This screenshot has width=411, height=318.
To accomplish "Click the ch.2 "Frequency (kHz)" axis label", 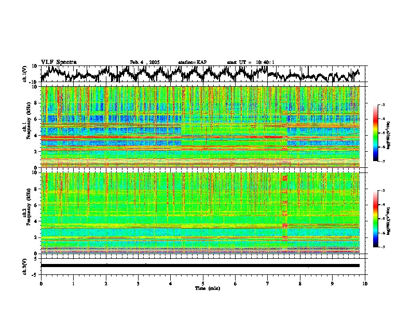I will [29, 207].
